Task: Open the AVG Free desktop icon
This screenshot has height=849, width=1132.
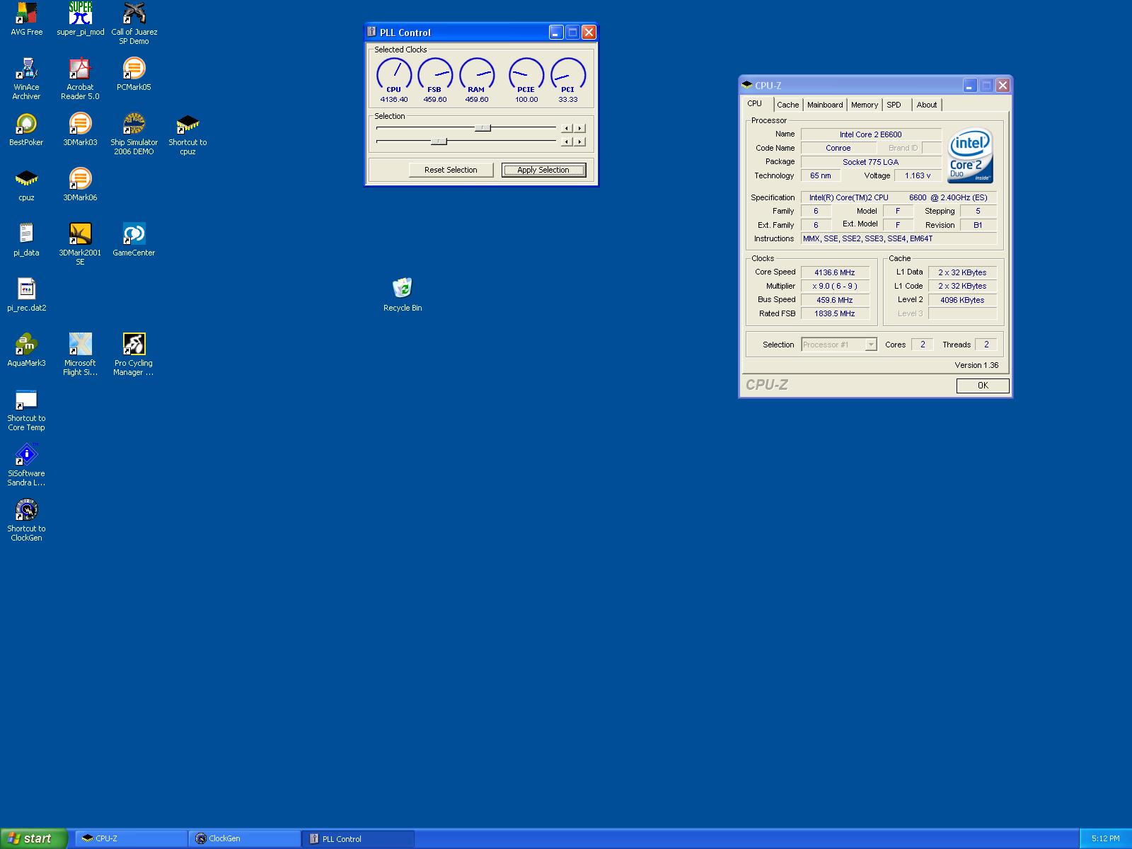Action: tap(26, 19)
